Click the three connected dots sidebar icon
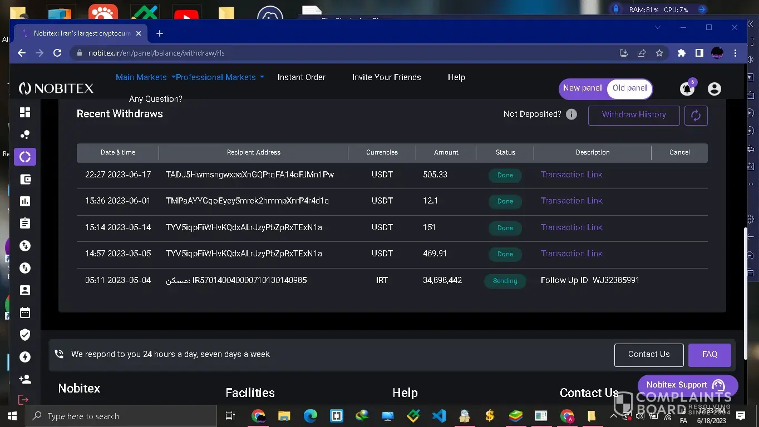 click(25, 135)
